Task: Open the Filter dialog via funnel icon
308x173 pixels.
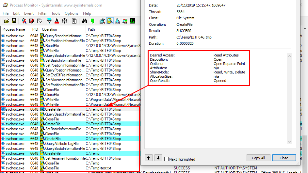Action: pyautogui.click(x=49, y=21)
